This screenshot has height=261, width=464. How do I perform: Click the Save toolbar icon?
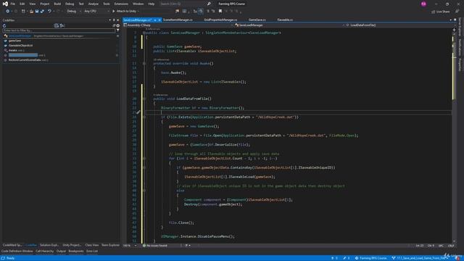tap(37, 12)
